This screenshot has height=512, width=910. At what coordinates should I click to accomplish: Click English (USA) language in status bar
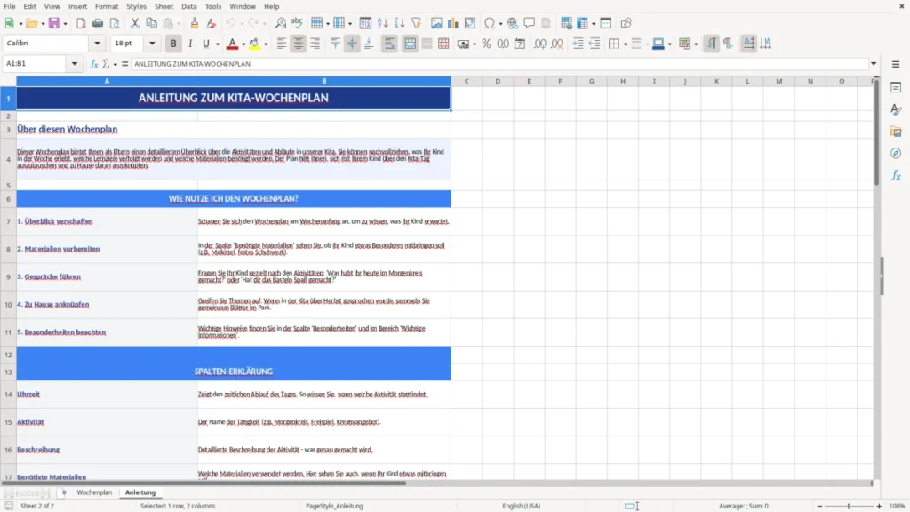[x=521, y=506]
